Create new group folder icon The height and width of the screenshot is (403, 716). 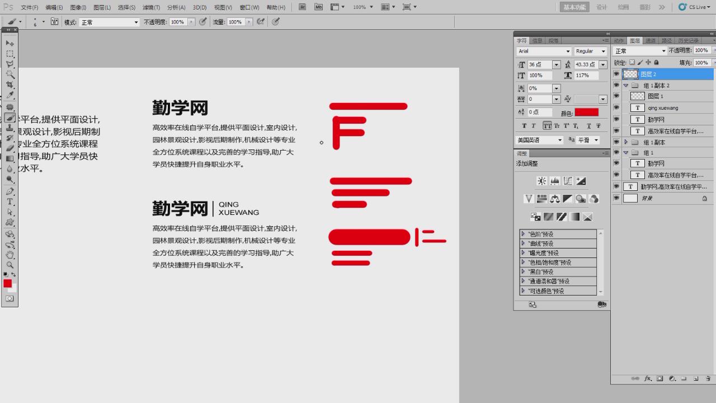[684, 379]
